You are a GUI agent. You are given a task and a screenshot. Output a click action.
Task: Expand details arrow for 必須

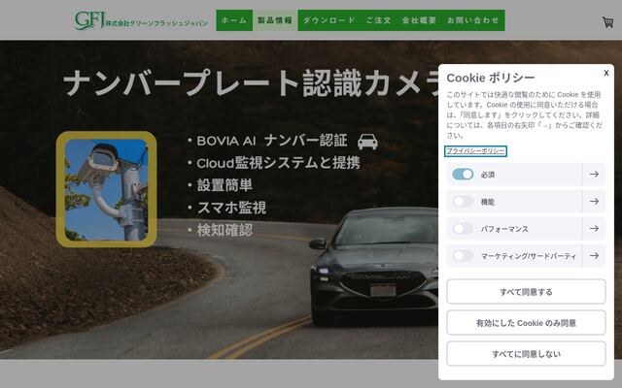[x=594, y=175]
